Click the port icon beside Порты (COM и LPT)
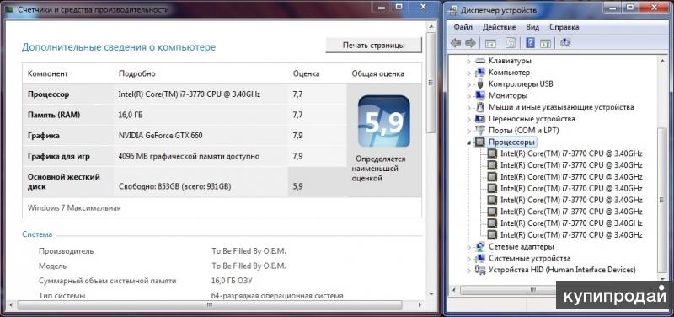The image size is (674, 317). (x=479, y=130)
